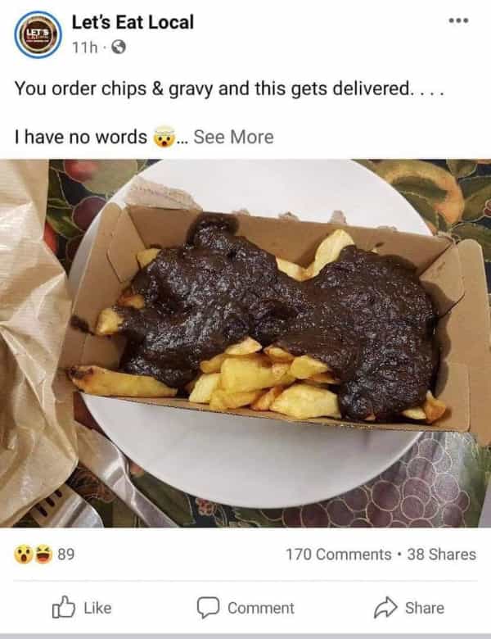Select the Comment button label

261,608
